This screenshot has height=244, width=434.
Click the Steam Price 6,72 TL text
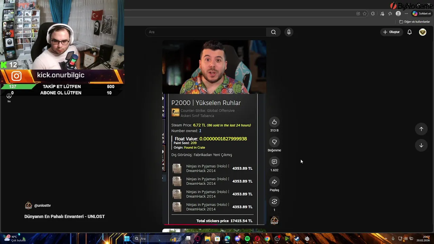click(x=189, y=125)
